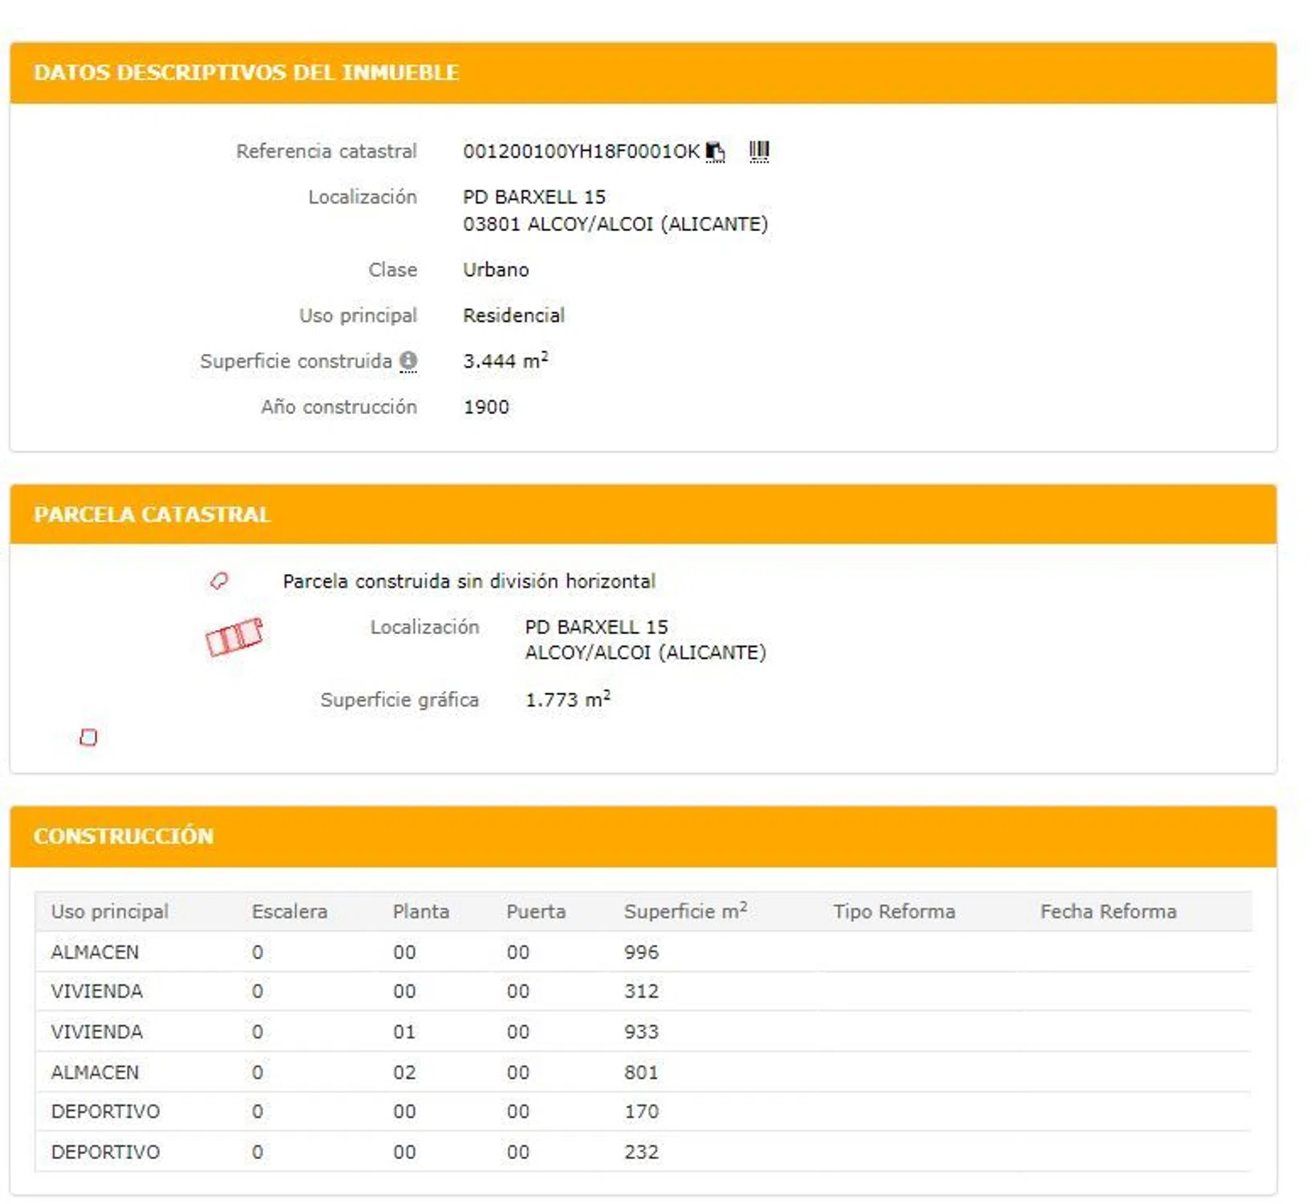
Task: Click the small red square parcel at bottom-left
Action: click(88, 737)
